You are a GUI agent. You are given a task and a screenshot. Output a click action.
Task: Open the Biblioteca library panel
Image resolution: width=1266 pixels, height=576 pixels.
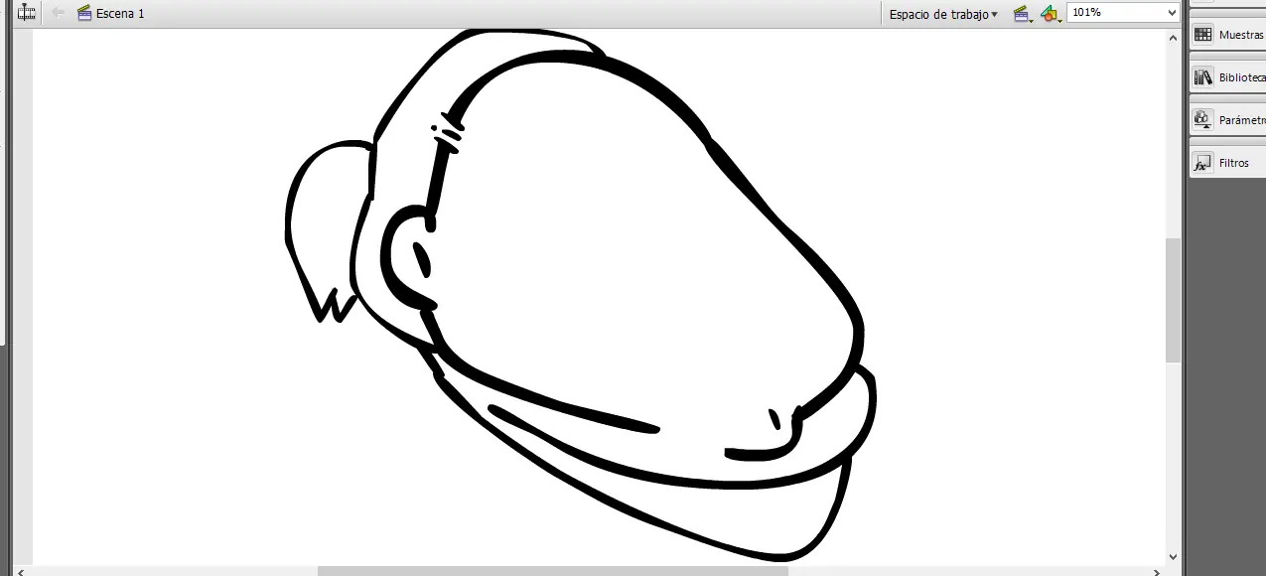(1228, 77)
